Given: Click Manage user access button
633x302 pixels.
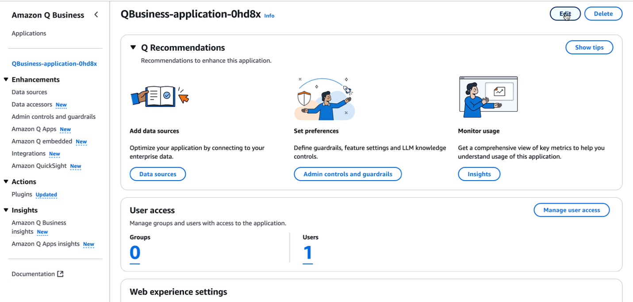Looking at the screenshot, I should (x=571, y=210).
